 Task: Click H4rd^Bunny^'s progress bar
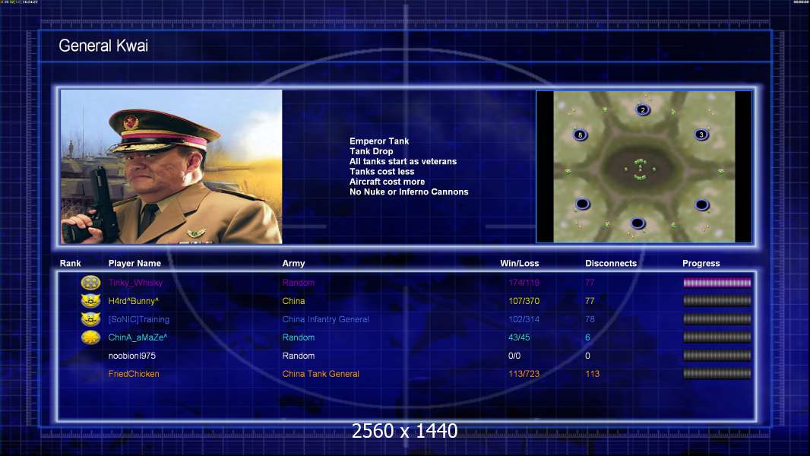(x=717, y=300)
